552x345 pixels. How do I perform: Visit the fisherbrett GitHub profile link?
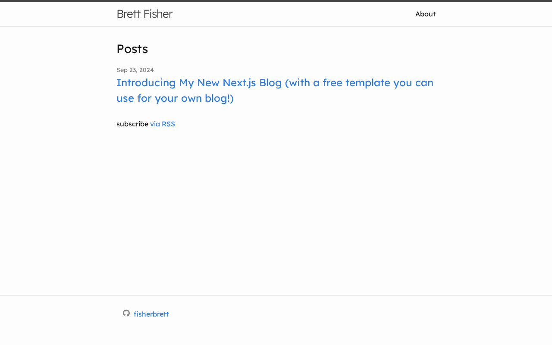(x=151, y=314)
